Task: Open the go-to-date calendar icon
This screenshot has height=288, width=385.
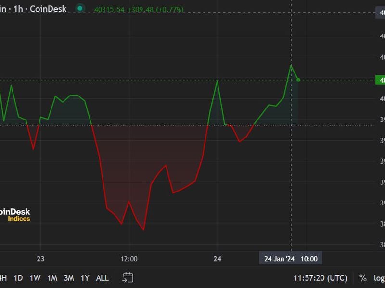Action: point(128,277)
